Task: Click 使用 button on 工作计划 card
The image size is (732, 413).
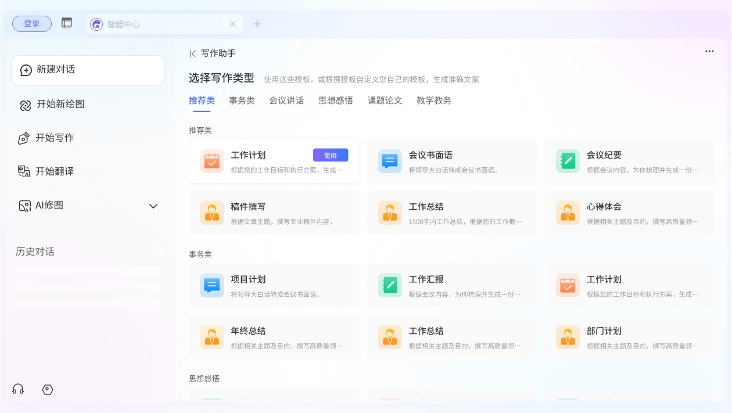Action: tap(331, 155)
